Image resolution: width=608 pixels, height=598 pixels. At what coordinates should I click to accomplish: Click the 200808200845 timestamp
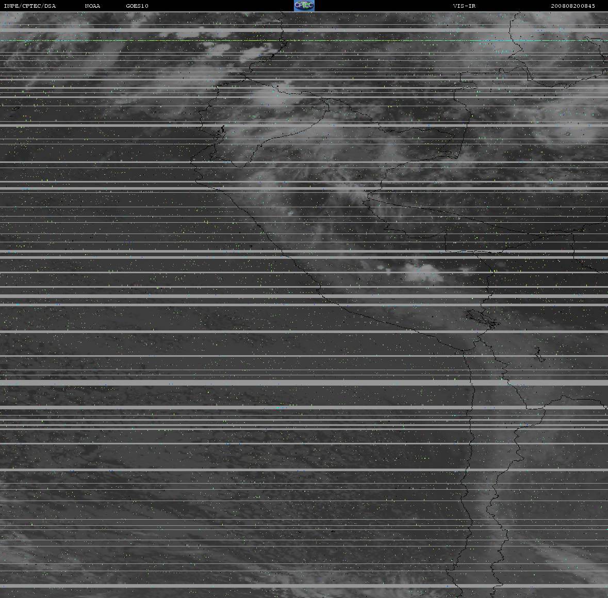tap(573, 6)
